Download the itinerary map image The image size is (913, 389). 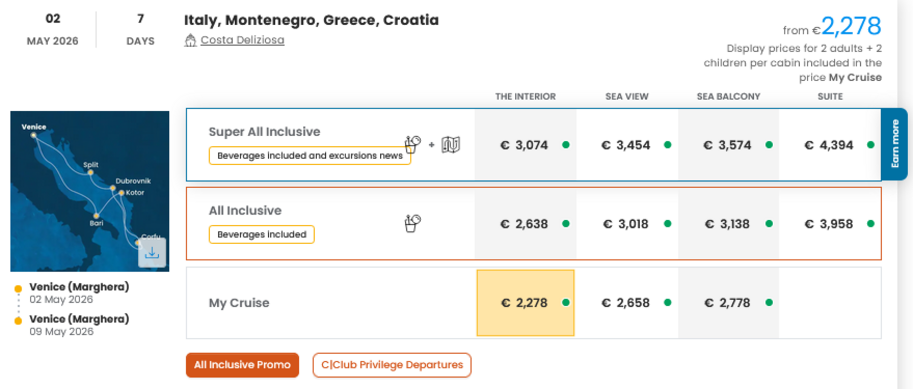tap(152, 253)
